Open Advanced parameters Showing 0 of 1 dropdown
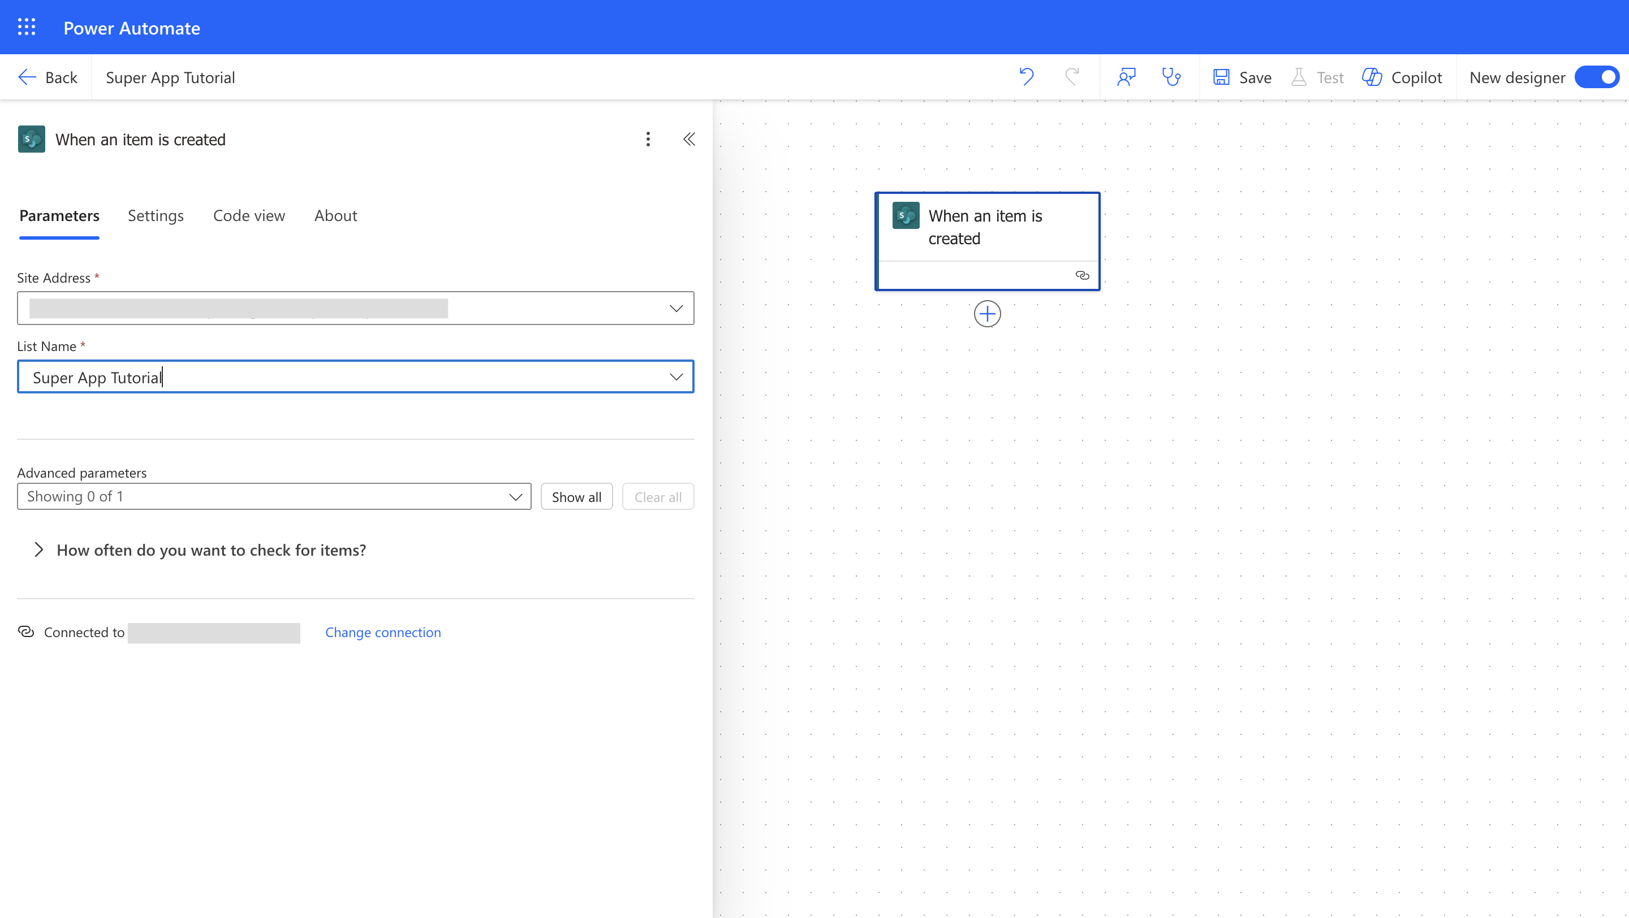Image resolution: width=1629 pixels, height=918 pixels. pos(274,497)
